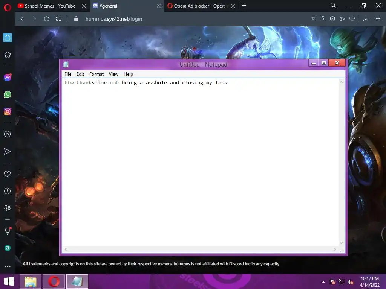The width and height of the screenshot is (386, 289).
Task: Open Notepad File menu
Action: (68, 74)
